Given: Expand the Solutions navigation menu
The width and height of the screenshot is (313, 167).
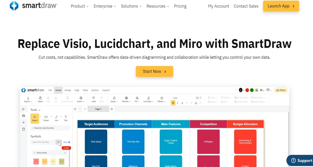Looking at the screenshot, I should (x=131, y=6).
